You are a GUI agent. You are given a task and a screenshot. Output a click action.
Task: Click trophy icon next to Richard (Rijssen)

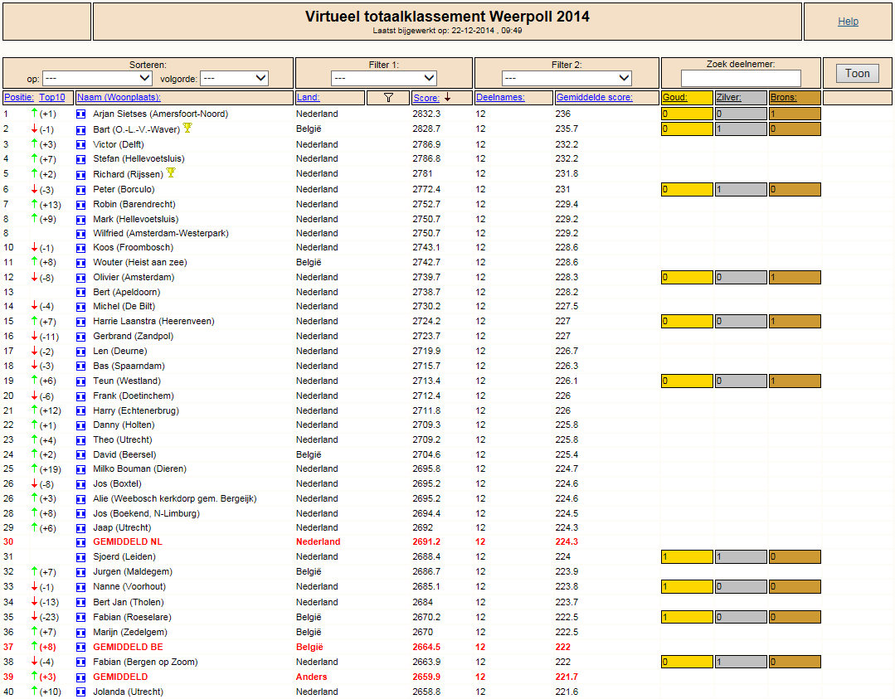pyautogui.click(x=171, y=172)
